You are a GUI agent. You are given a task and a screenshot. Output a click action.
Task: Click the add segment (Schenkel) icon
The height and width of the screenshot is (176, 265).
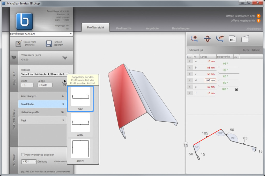tap(194, 39)
